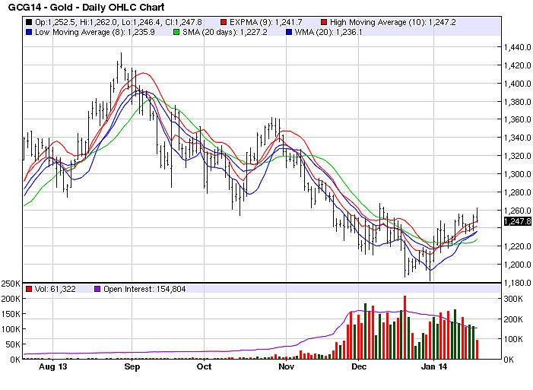This screenshot has width=533, height=390.
Task: Click the Sep label on the time axis
Action: 132,366
